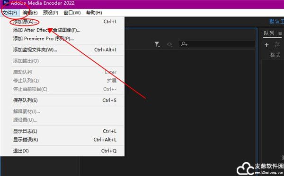Toggle the eye visibility icon beside filter
284x176 pixels.
click(170, 44)
